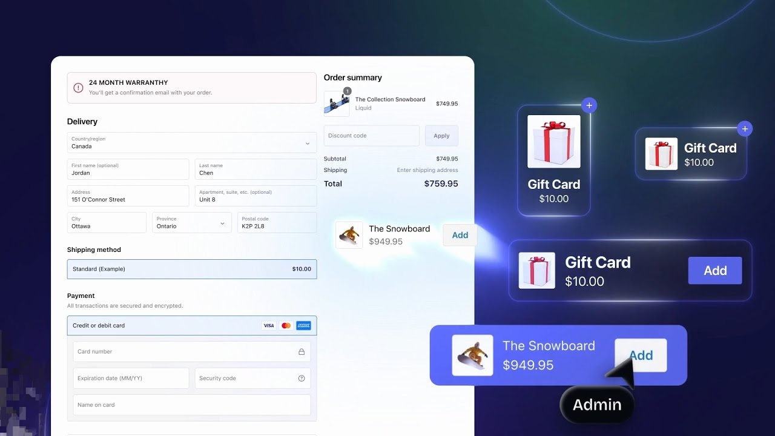This screenshot has width=775, height=436.
Task: Click the warranty alert icon
Action: click(x=78, y=88)
